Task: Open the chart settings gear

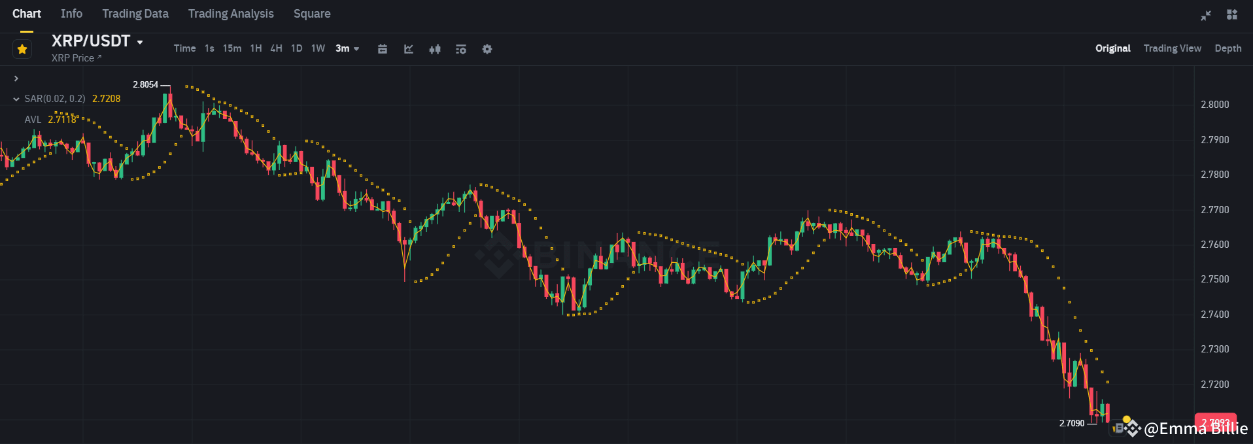Action: click(487, 48)
